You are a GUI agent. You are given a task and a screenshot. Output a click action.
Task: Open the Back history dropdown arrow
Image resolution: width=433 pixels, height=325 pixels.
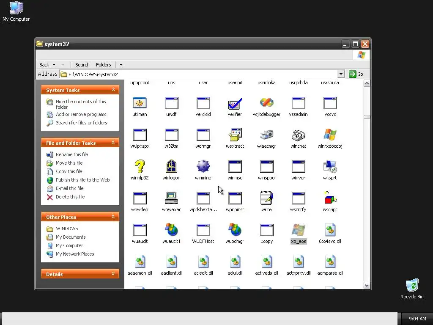coord(54,65)
